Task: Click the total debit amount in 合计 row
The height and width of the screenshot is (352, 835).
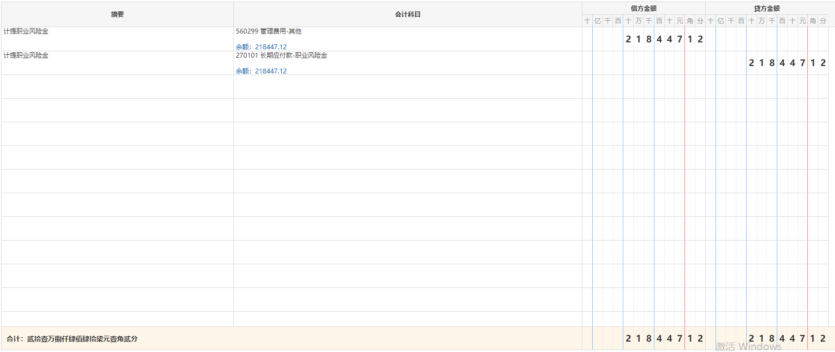Action: 664,339
